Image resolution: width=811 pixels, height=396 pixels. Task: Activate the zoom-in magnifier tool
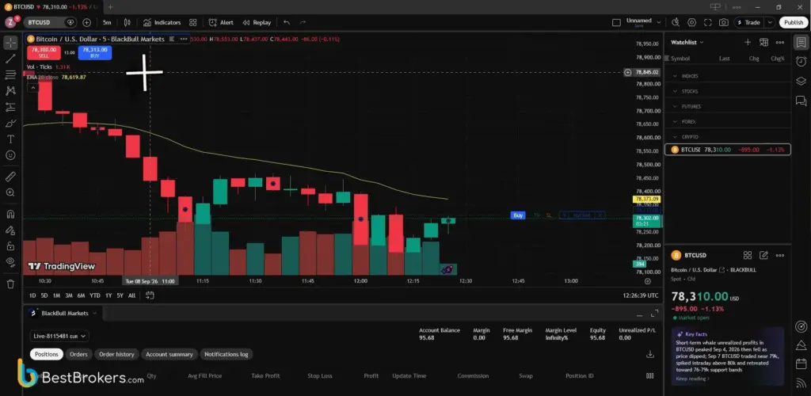tap(10, 192)
